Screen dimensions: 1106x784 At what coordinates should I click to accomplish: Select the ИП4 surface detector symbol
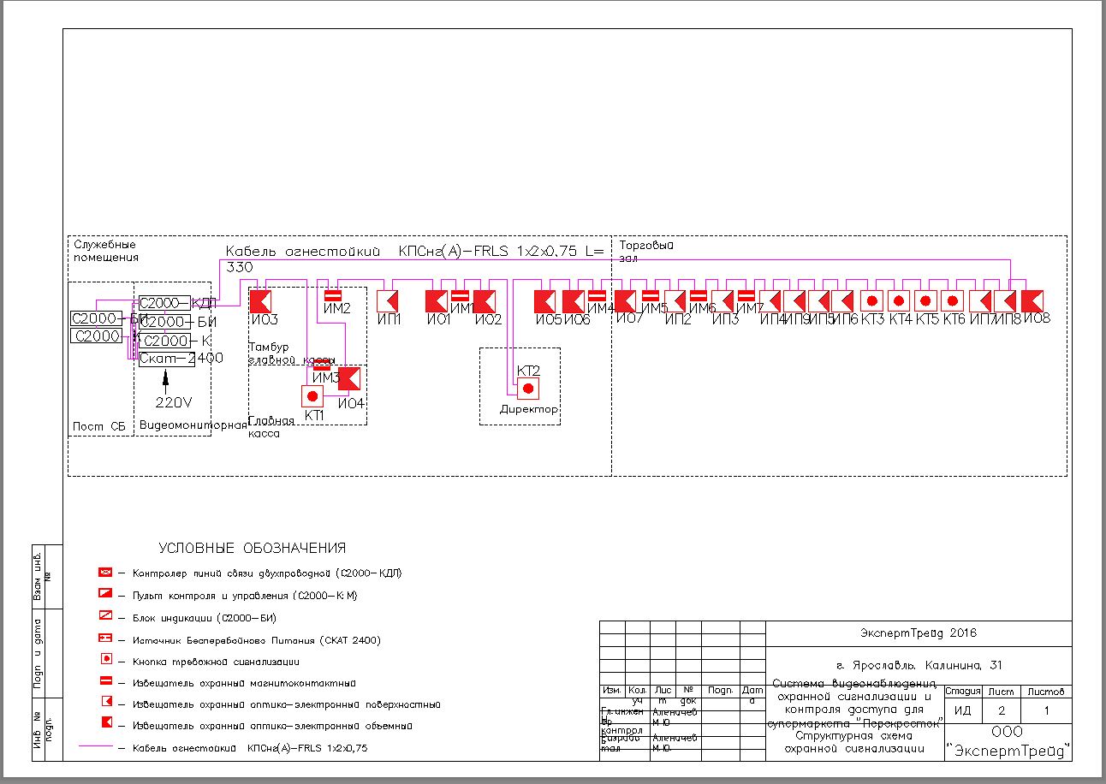click(770, 301)
